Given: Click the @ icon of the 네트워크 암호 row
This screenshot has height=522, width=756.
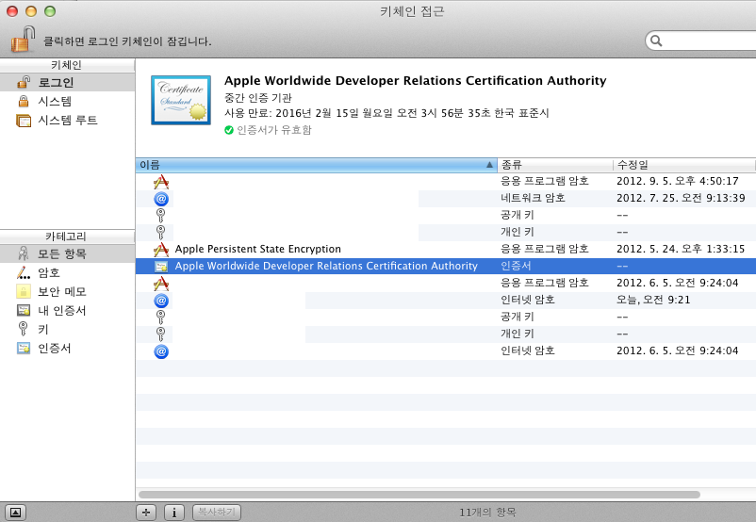Looking at the screenshot, I should (161, 199).
